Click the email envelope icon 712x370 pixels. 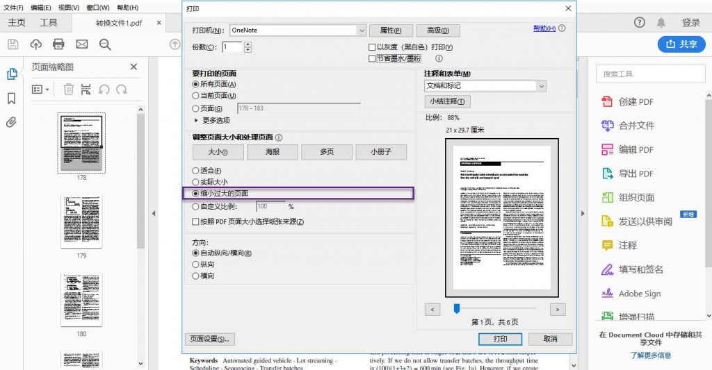click(82, 44)
